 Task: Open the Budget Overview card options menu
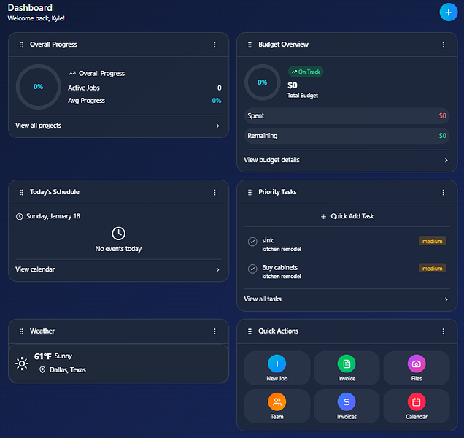[x=444, y=45]
